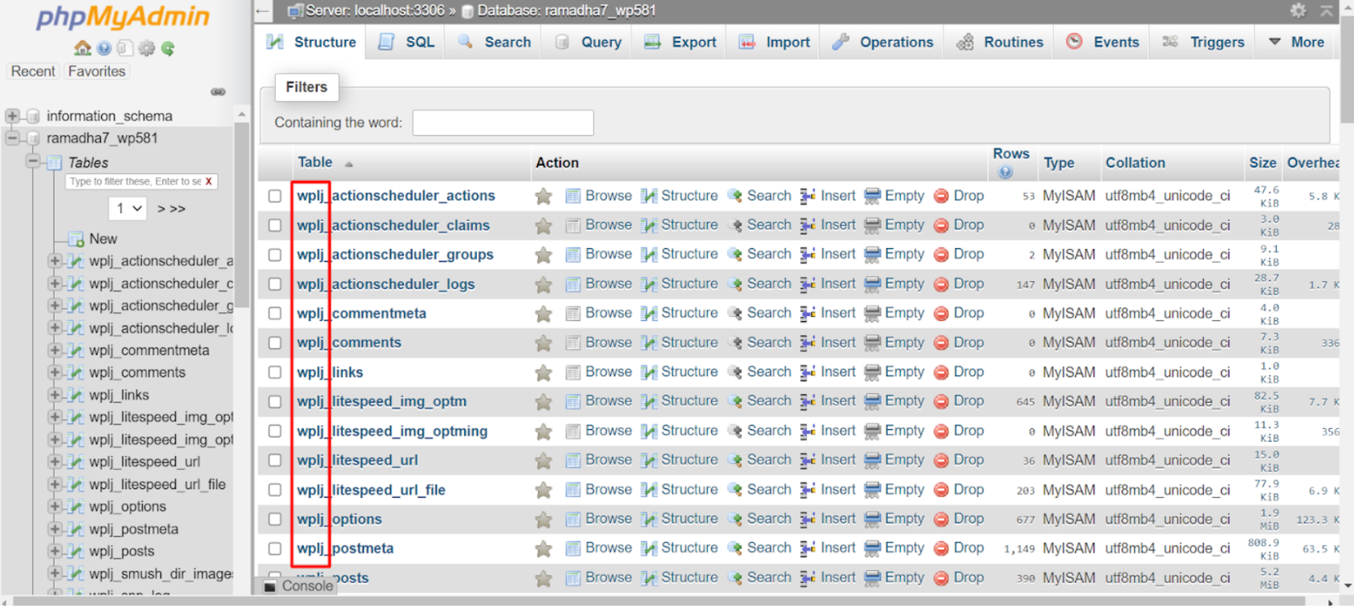The height and width of the screenshot is (606, 1354).
Task: Favorite wplj_commentmeta table star icon
Action: [x=544, y=314]
